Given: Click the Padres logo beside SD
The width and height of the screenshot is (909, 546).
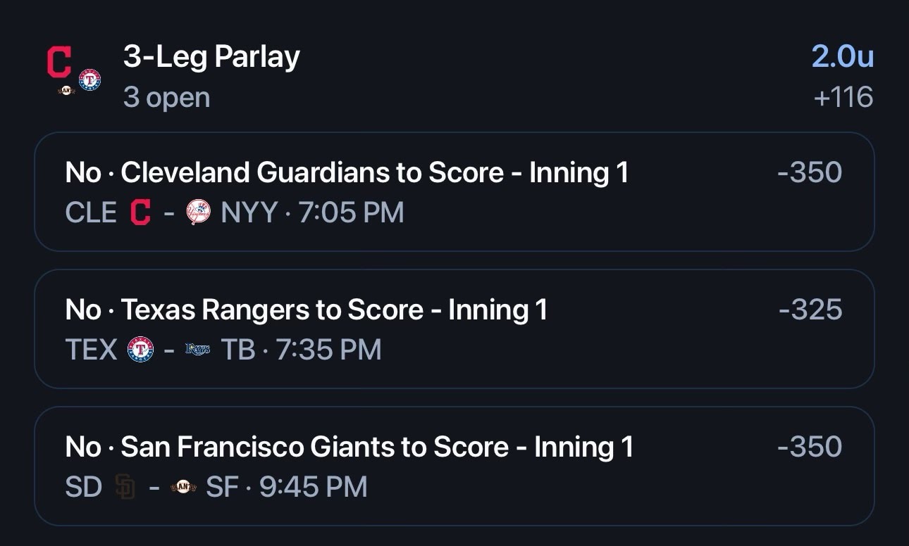Looking at the screenshot, I should click(125, 487).
